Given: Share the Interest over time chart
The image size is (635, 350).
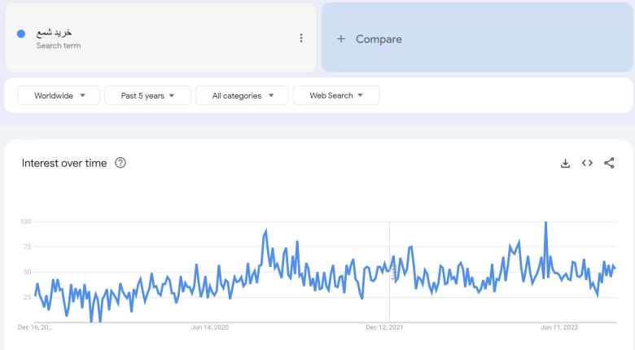Looking at the screenshot, I should 609,164.
